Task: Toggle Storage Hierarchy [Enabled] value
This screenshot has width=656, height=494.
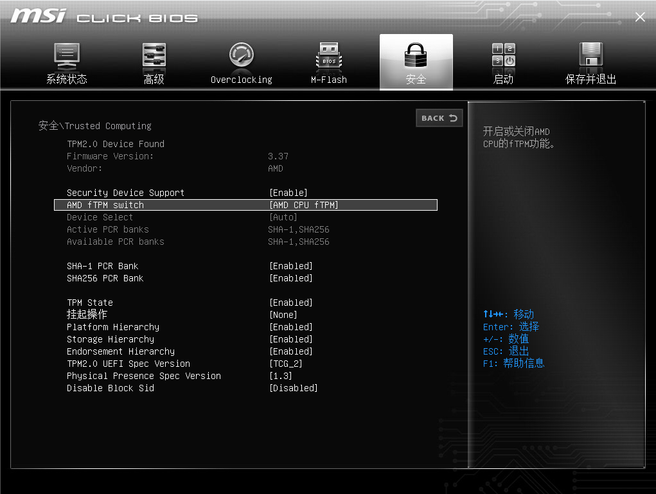Action: (291, 339)
